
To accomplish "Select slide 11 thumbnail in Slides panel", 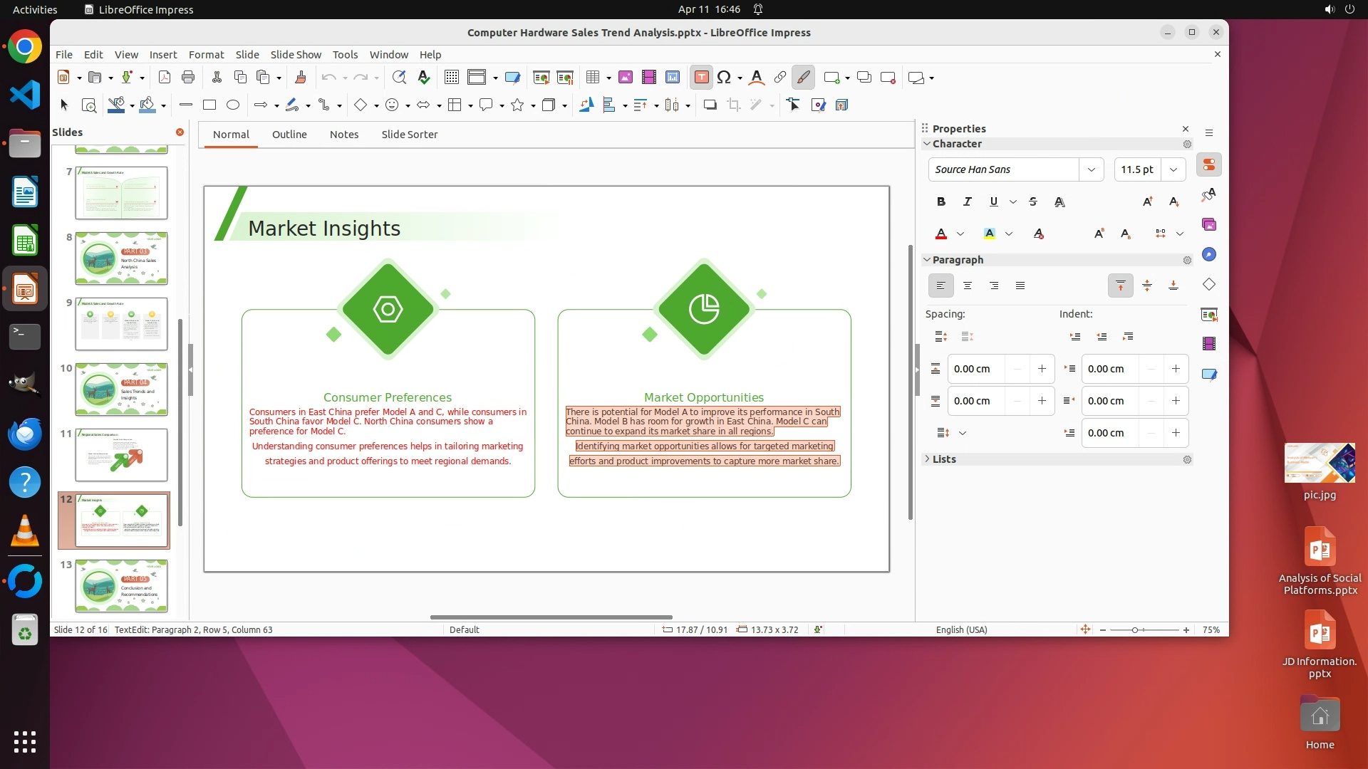I will 121,455.
